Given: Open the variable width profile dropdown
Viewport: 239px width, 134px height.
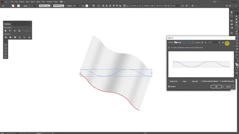Looking at the screenshot, I should [x=51, y=6].
